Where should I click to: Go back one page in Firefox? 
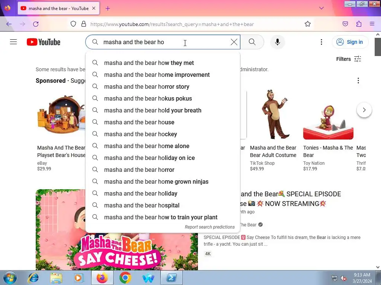click(9, 24)
